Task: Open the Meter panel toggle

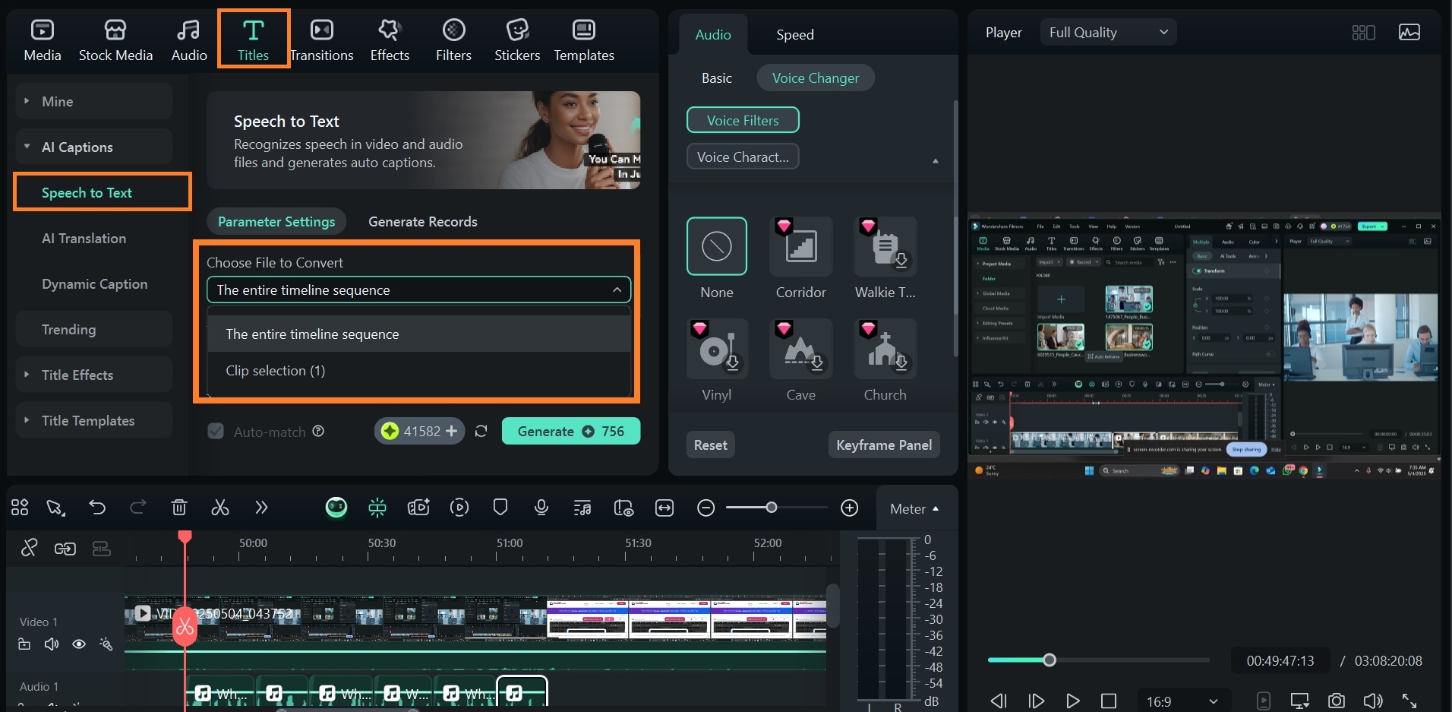Action: [x=914, y=508]
